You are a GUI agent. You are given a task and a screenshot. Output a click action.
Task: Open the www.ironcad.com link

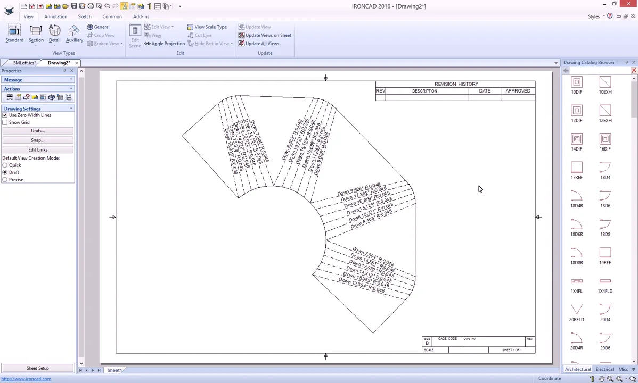(26, 379)
